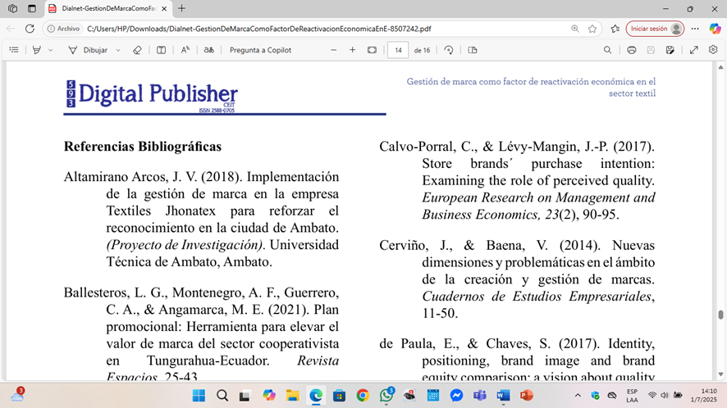
Task: Open Messenger from taskbar
Action: pyautogui.click(x=456, y=396)
